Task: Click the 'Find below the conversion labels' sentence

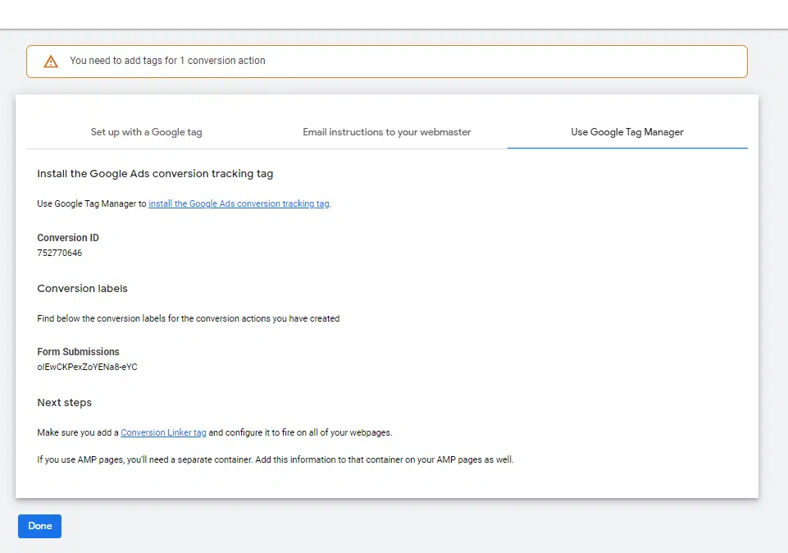Action: coord(189,318)
